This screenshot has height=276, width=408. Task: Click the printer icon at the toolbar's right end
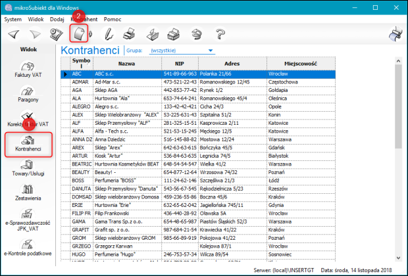395,34
